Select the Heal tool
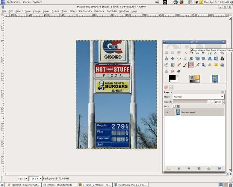This screenshot has width=233, height=187. click(216, 65)
